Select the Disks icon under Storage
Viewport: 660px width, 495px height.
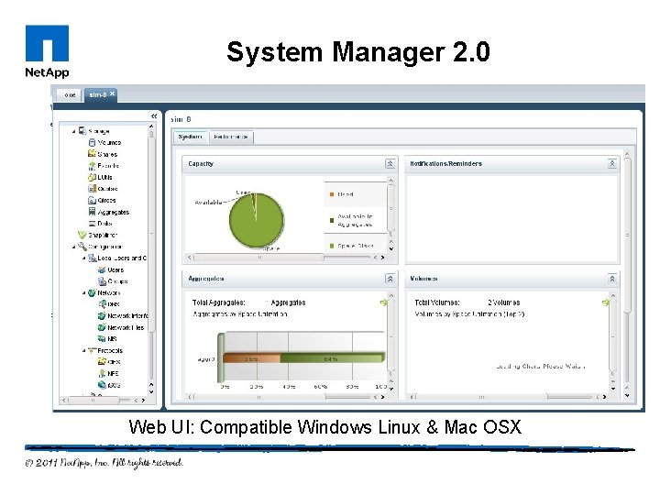(x=93, y=224)
